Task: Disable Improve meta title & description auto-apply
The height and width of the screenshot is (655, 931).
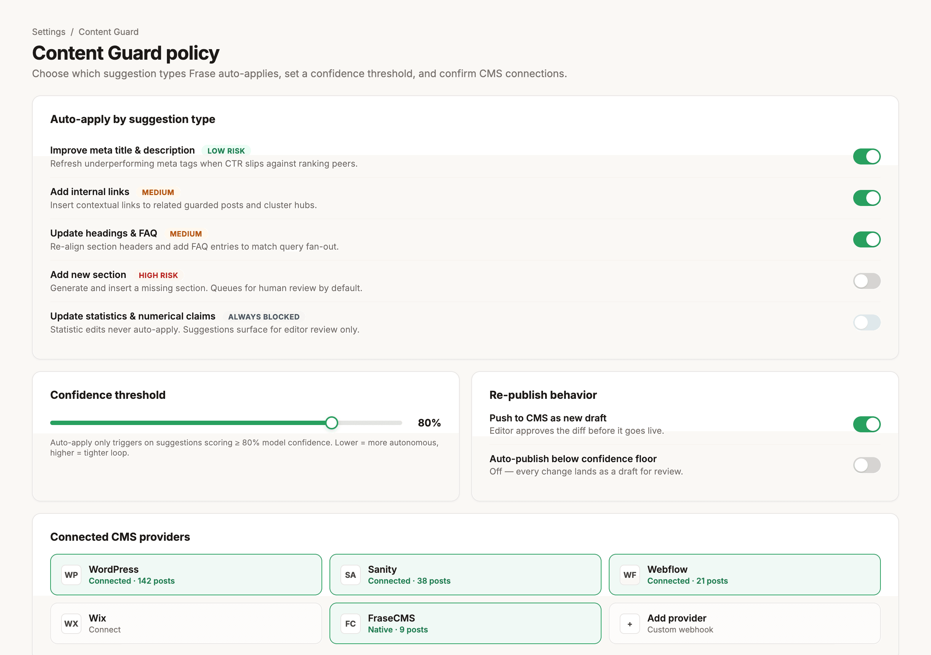Action: [x=867, y=156]
